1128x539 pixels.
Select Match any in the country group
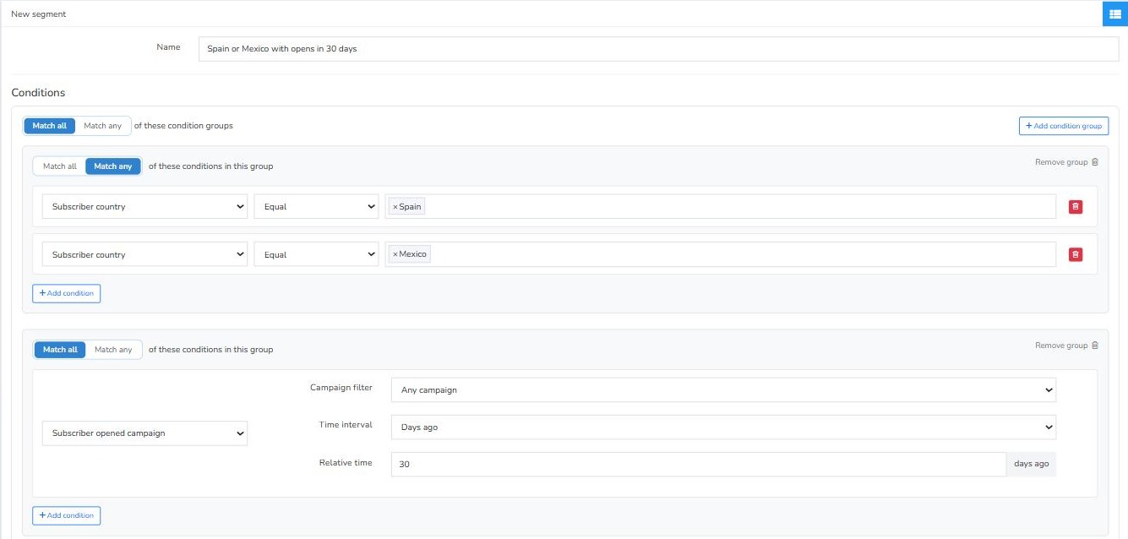(113, 166)
